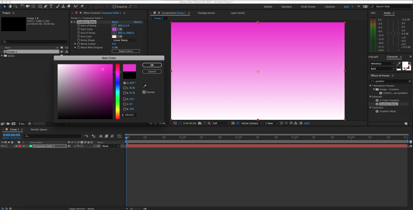Pick Start Color with its eyedropper
Image resolution: width=413 pixels, height=210 pixels.
click(119, 29)
